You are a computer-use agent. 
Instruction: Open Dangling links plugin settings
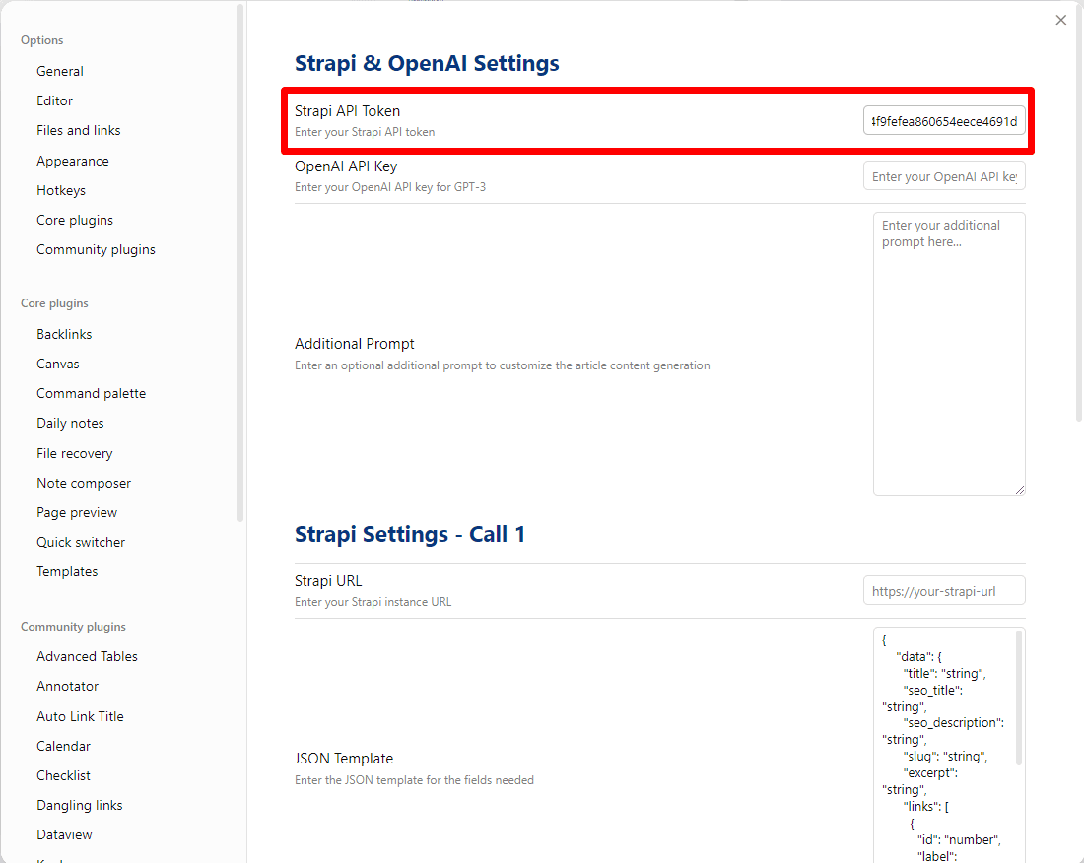point(79,806)
